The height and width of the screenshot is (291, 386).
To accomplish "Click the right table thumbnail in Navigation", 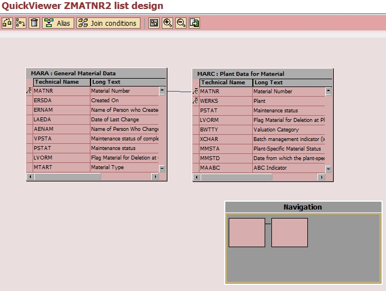I will (x=289, y=233).
